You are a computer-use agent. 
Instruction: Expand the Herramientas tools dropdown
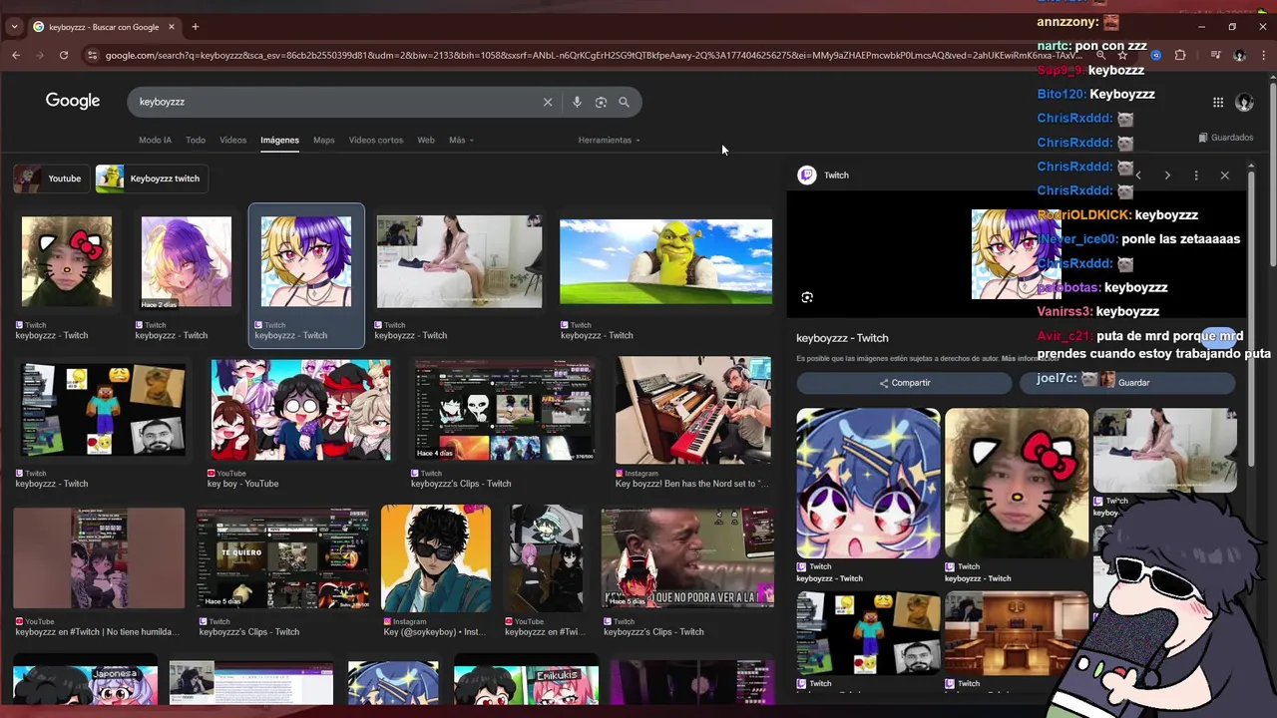click(609, 140)
